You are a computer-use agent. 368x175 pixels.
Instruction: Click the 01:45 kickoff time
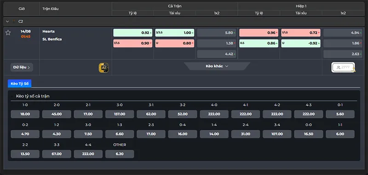click(x=26, y=37)
